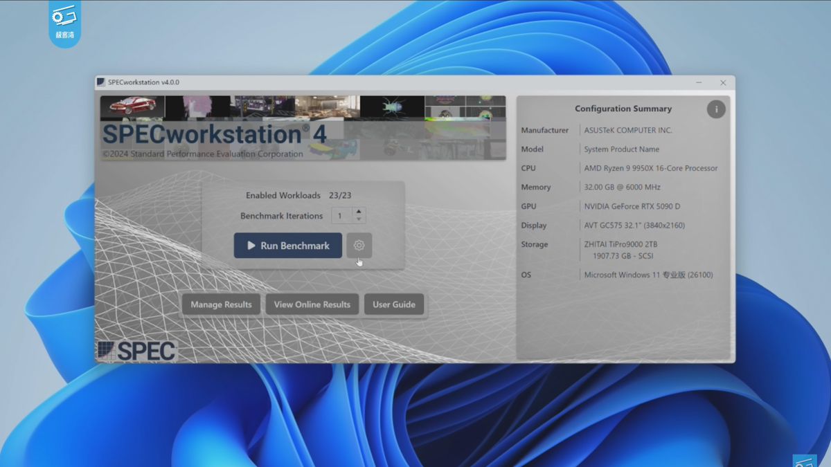
Task: Click the play icon on Run Benchmark
Action: 251,246
